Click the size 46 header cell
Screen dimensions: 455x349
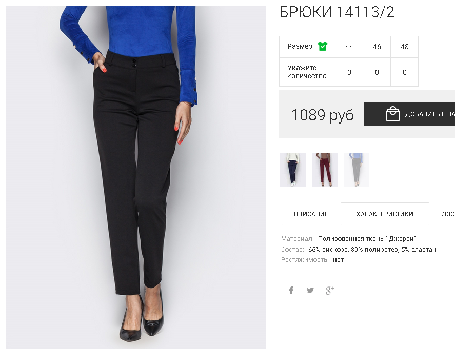pyautogui.click(x=377, y=47)
